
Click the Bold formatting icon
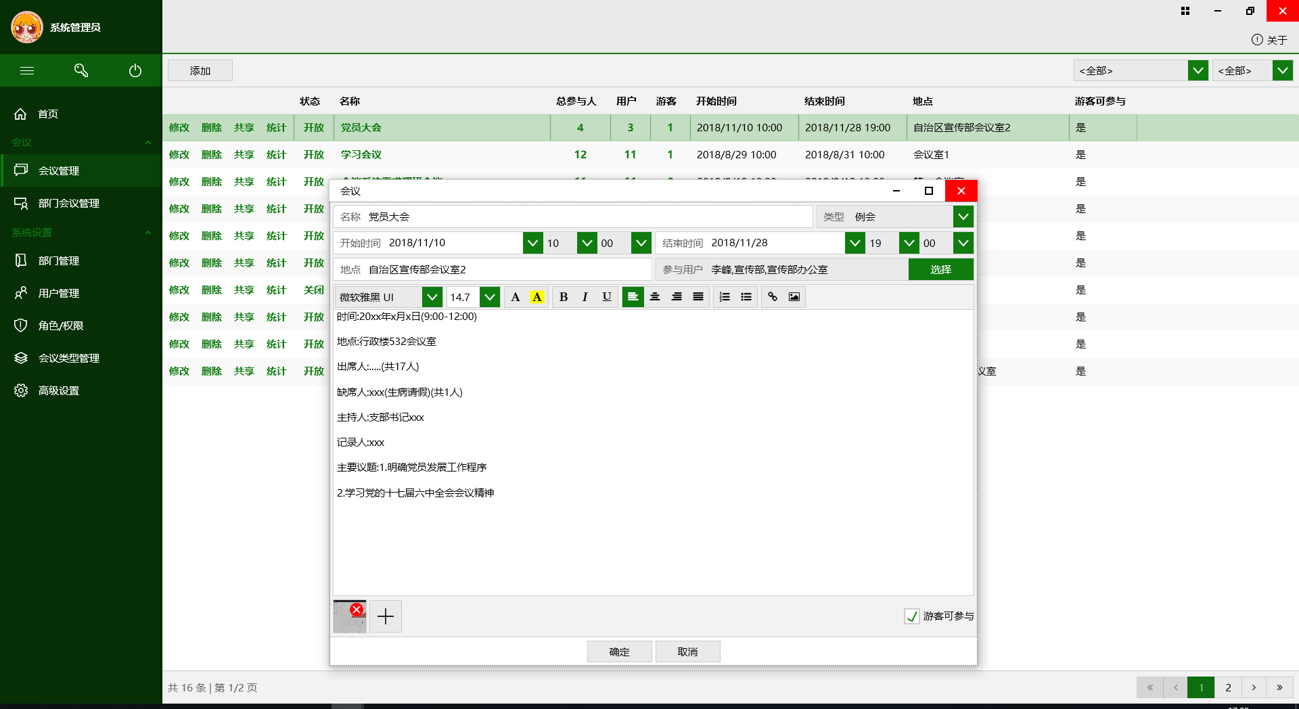[x=563, y=297]
